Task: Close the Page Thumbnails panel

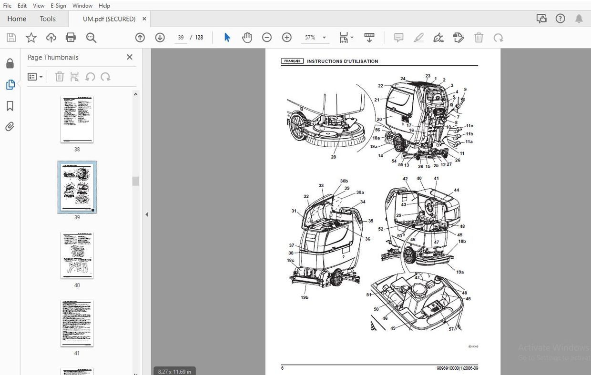Action: click(129, 57)
